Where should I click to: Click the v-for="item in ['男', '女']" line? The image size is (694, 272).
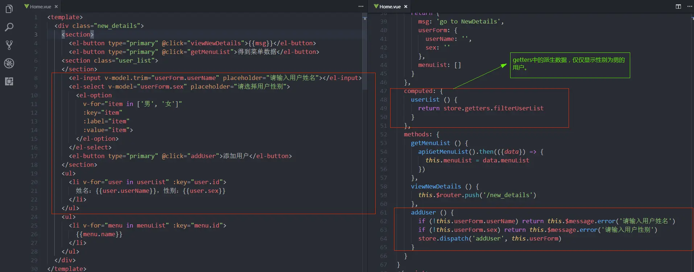coord(132,104)
